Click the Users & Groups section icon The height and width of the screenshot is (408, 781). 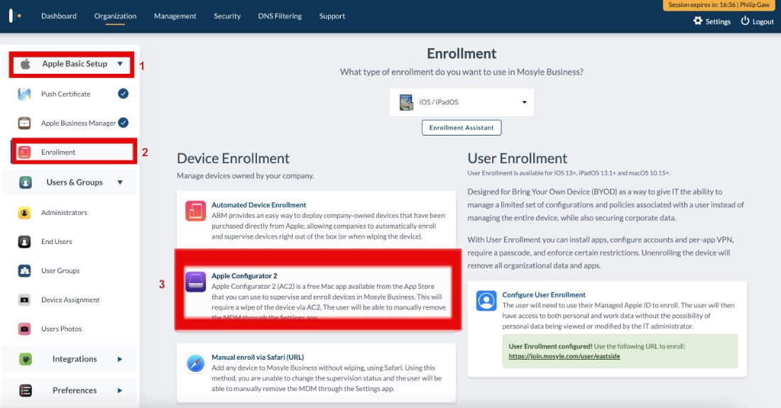click(26, 182)
